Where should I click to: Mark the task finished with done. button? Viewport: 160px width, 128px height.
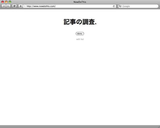point(80,34)
